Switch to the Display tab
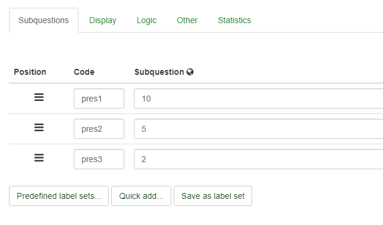 point(102,20)
